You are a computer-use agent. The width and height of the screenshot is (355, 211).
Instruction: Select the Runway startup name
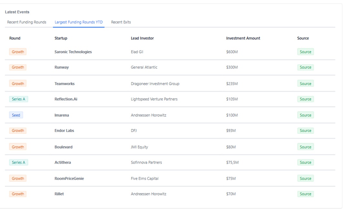pyautogui.click(x=62, y=67)
